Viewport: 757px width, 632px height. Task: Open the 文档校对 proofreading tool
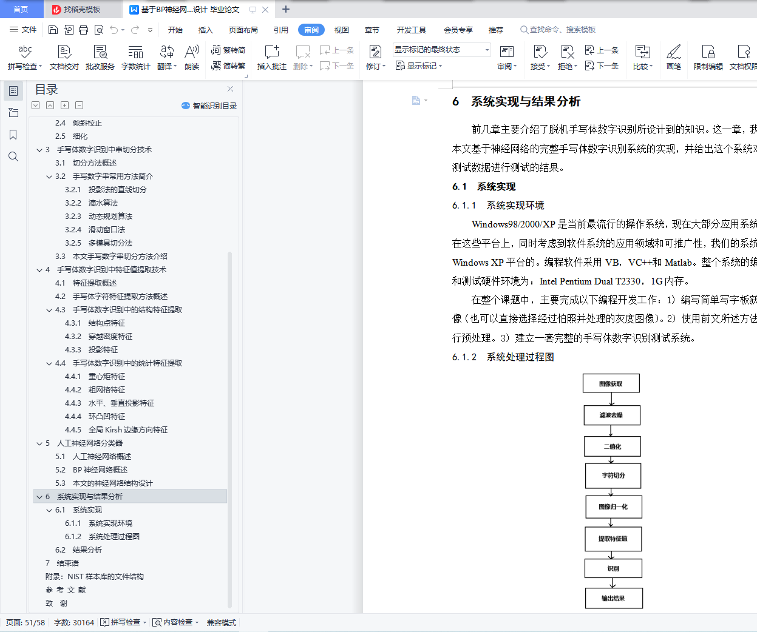pyautogui.click(x=64, y=58)
